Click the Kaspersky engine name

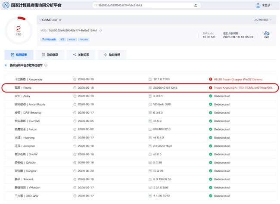[28, 79]
